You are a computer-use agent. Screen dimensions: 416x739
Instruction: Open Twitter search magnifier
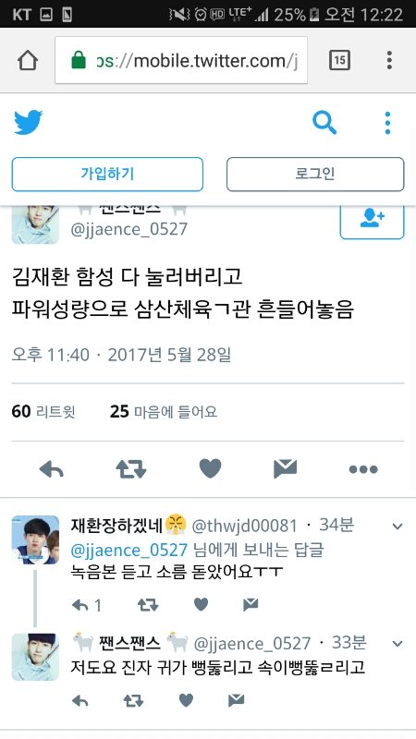click(x=324, y=123)
